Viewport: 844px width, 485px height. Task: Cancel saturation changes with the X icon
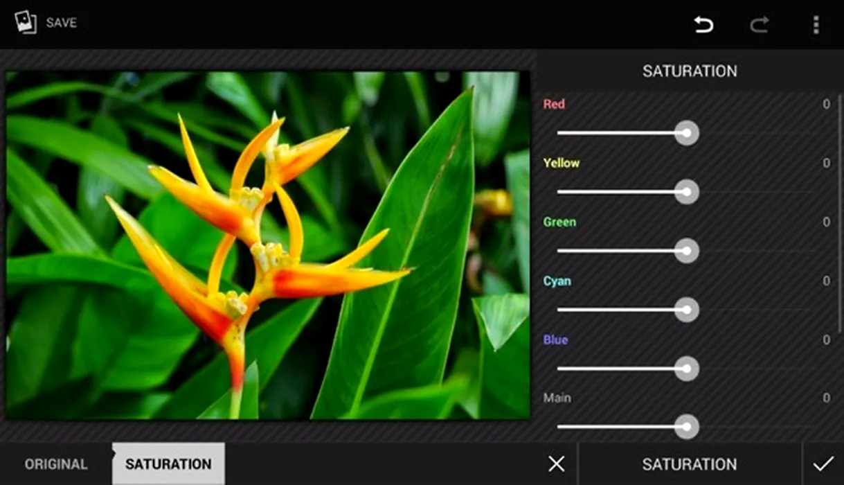coord(556,464)
